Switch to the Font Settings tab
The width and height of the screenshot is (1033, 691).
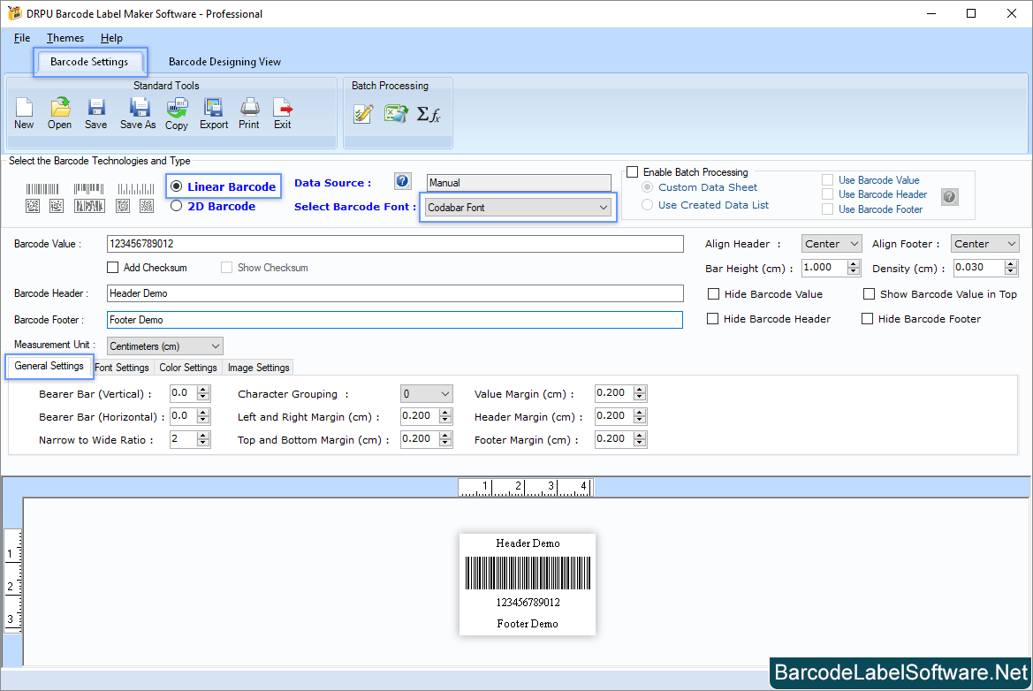coord(122,367)
